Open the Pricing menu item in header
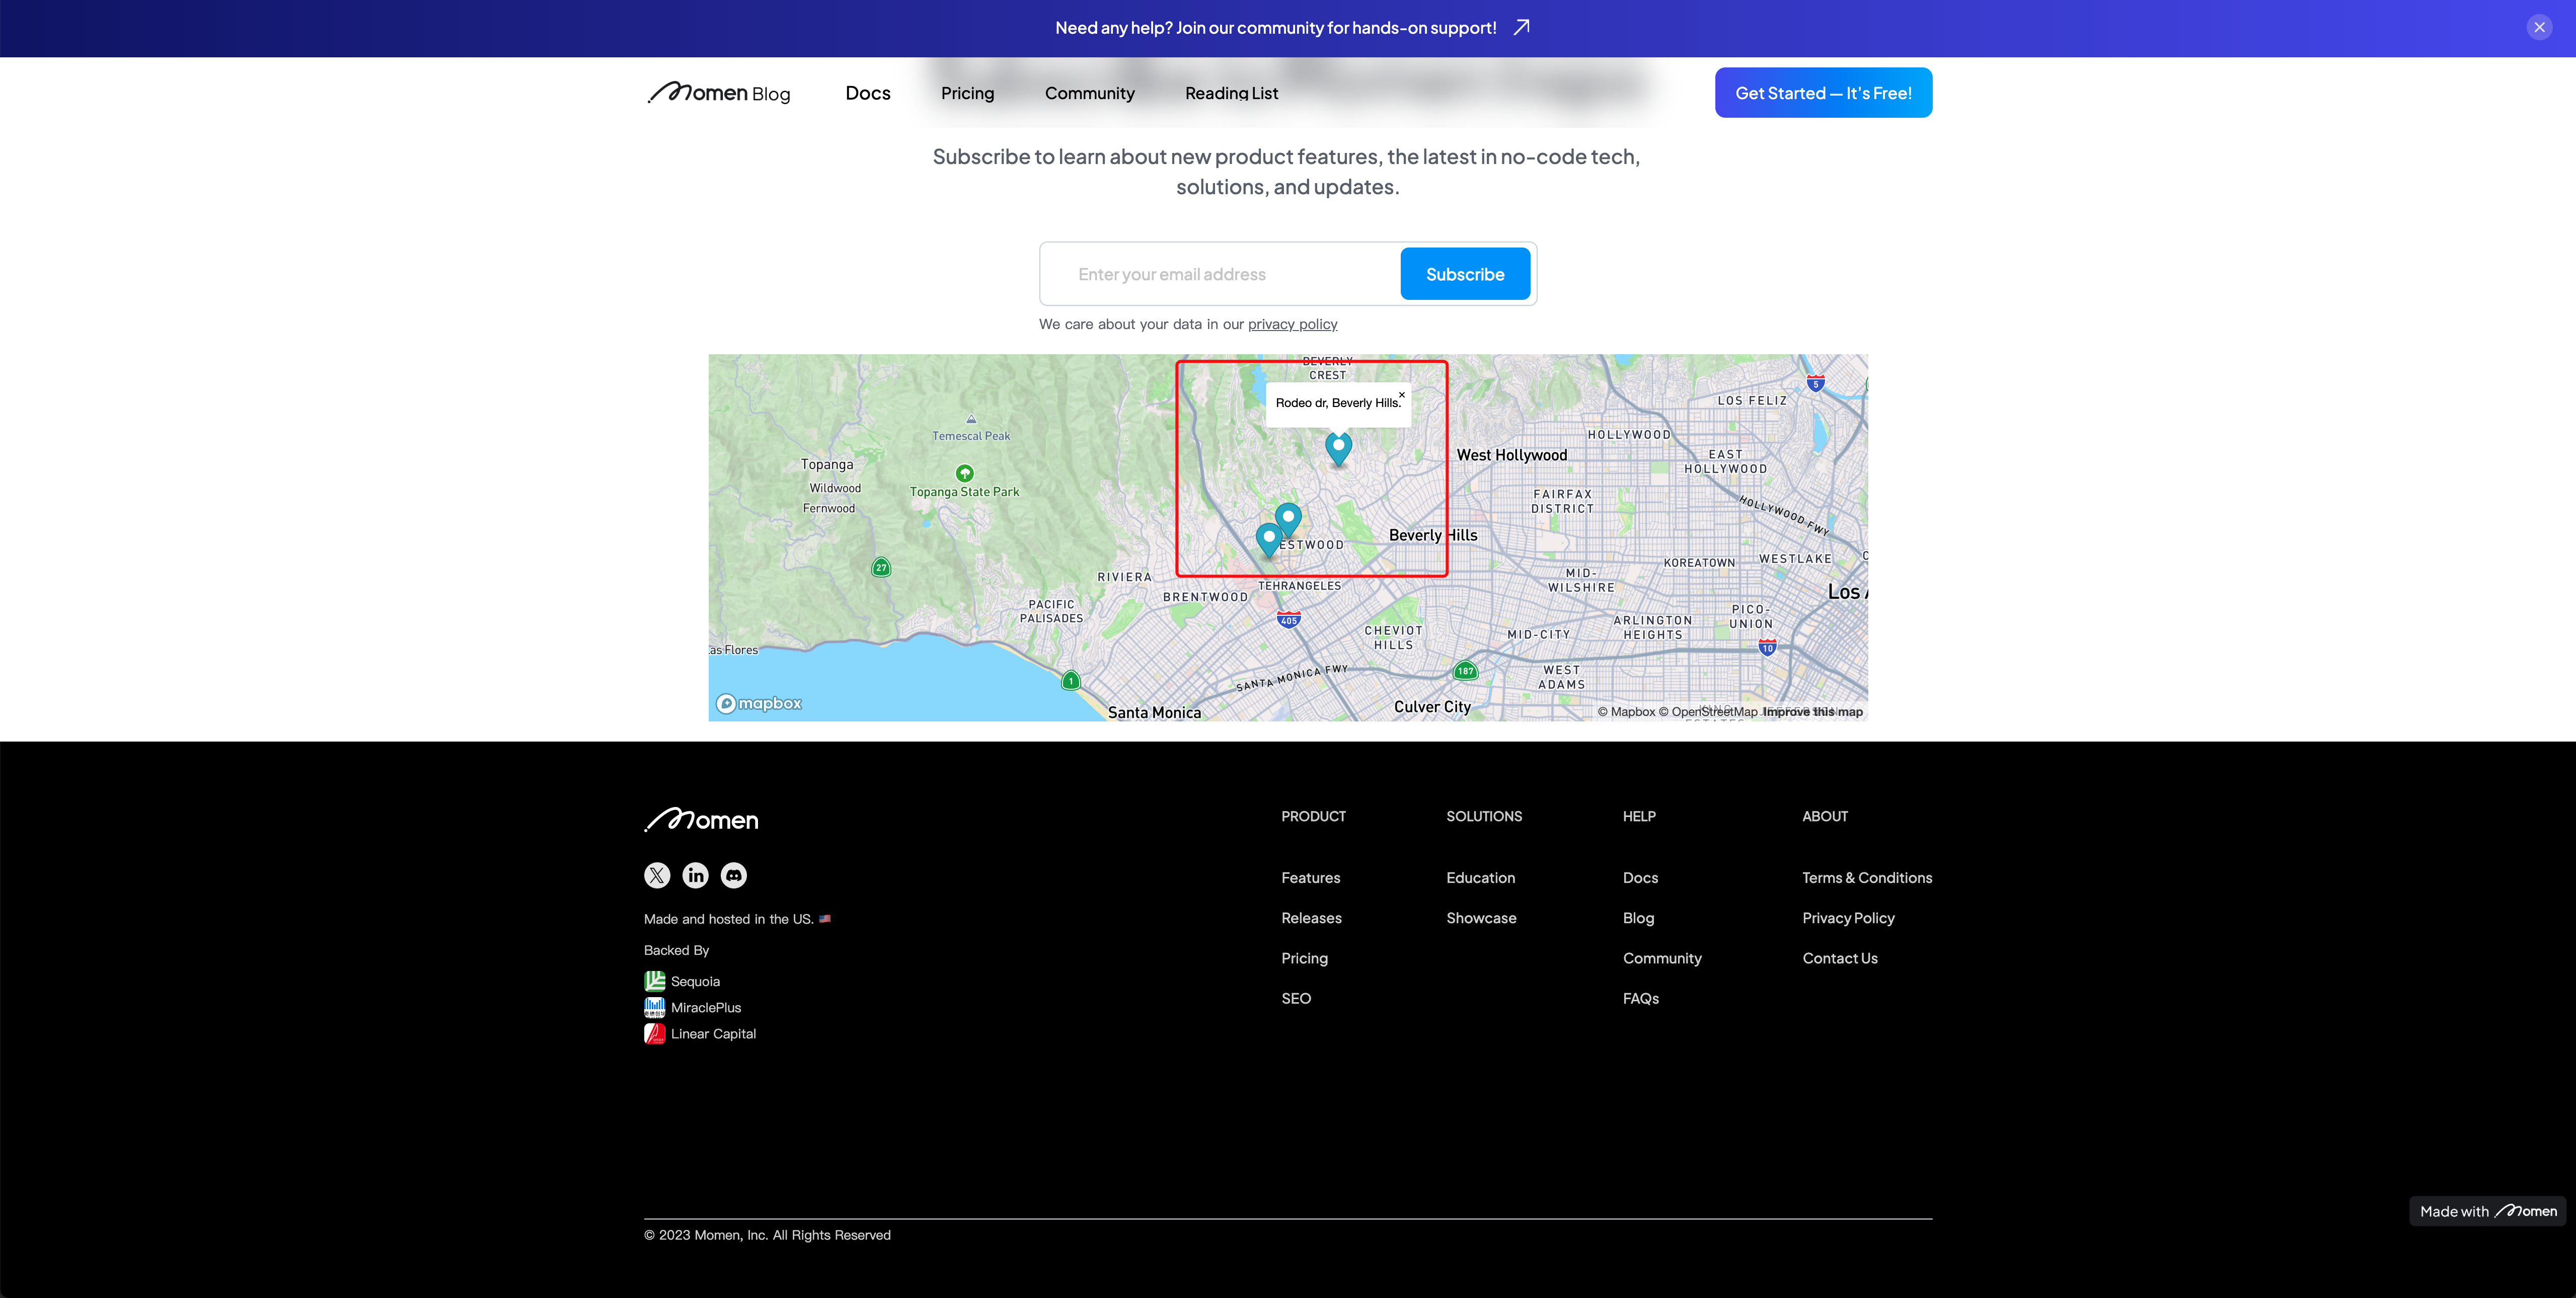 click(x=967, y=93)
